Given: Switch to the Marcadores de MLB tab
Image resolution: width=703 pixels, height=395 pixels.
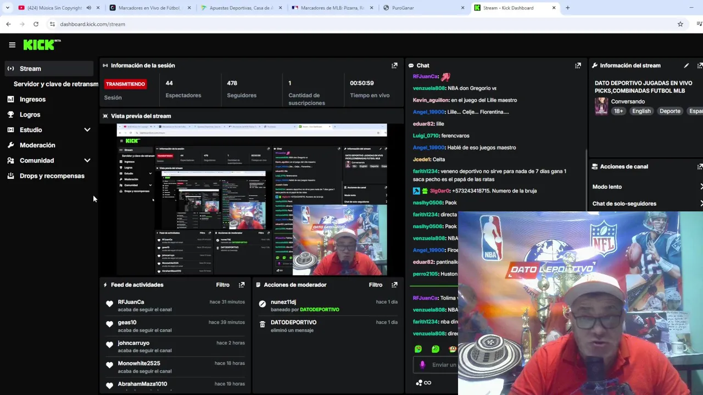Looking at the screenshot, I should [332, 8].
